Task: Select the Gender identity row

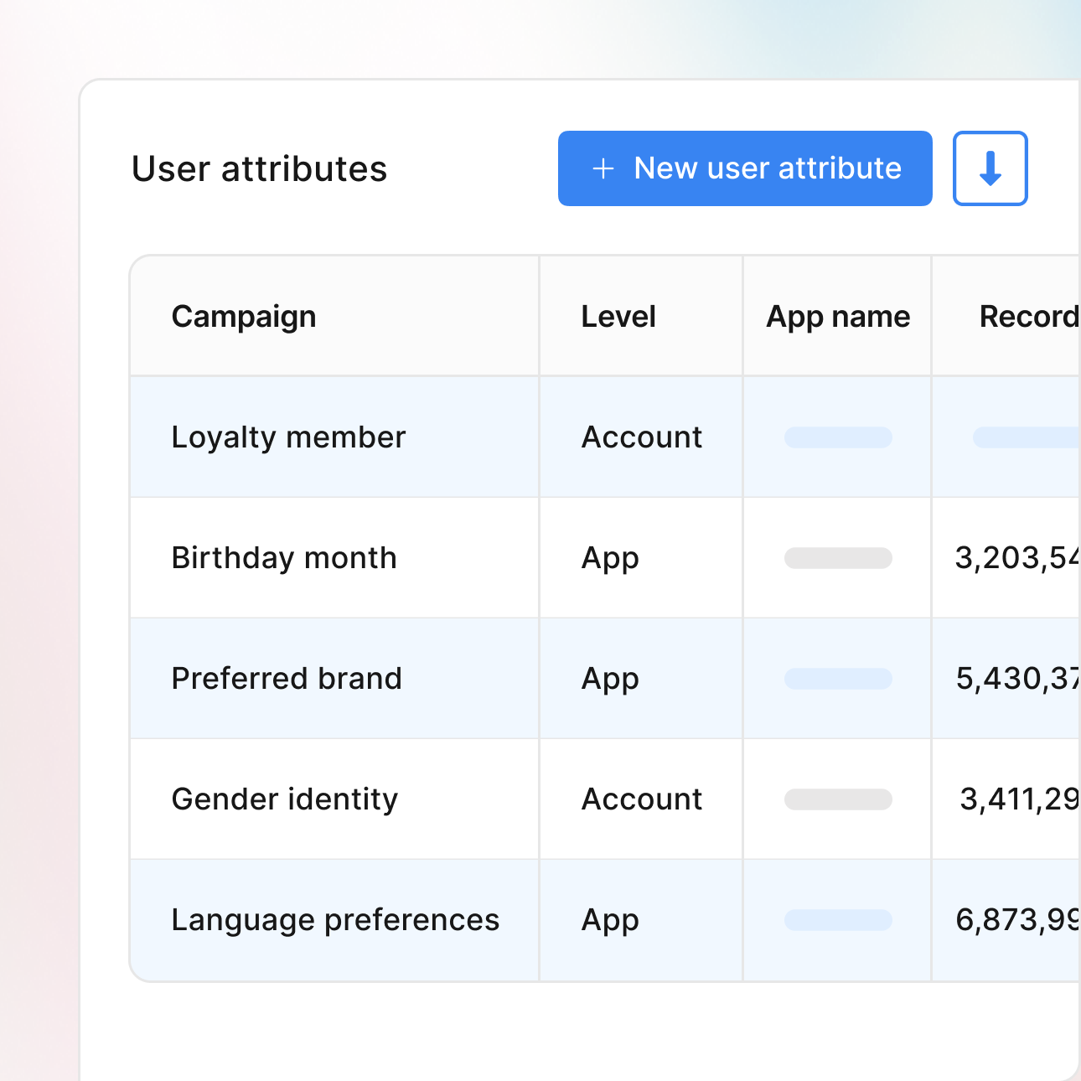Action: (x=284, y=799)
